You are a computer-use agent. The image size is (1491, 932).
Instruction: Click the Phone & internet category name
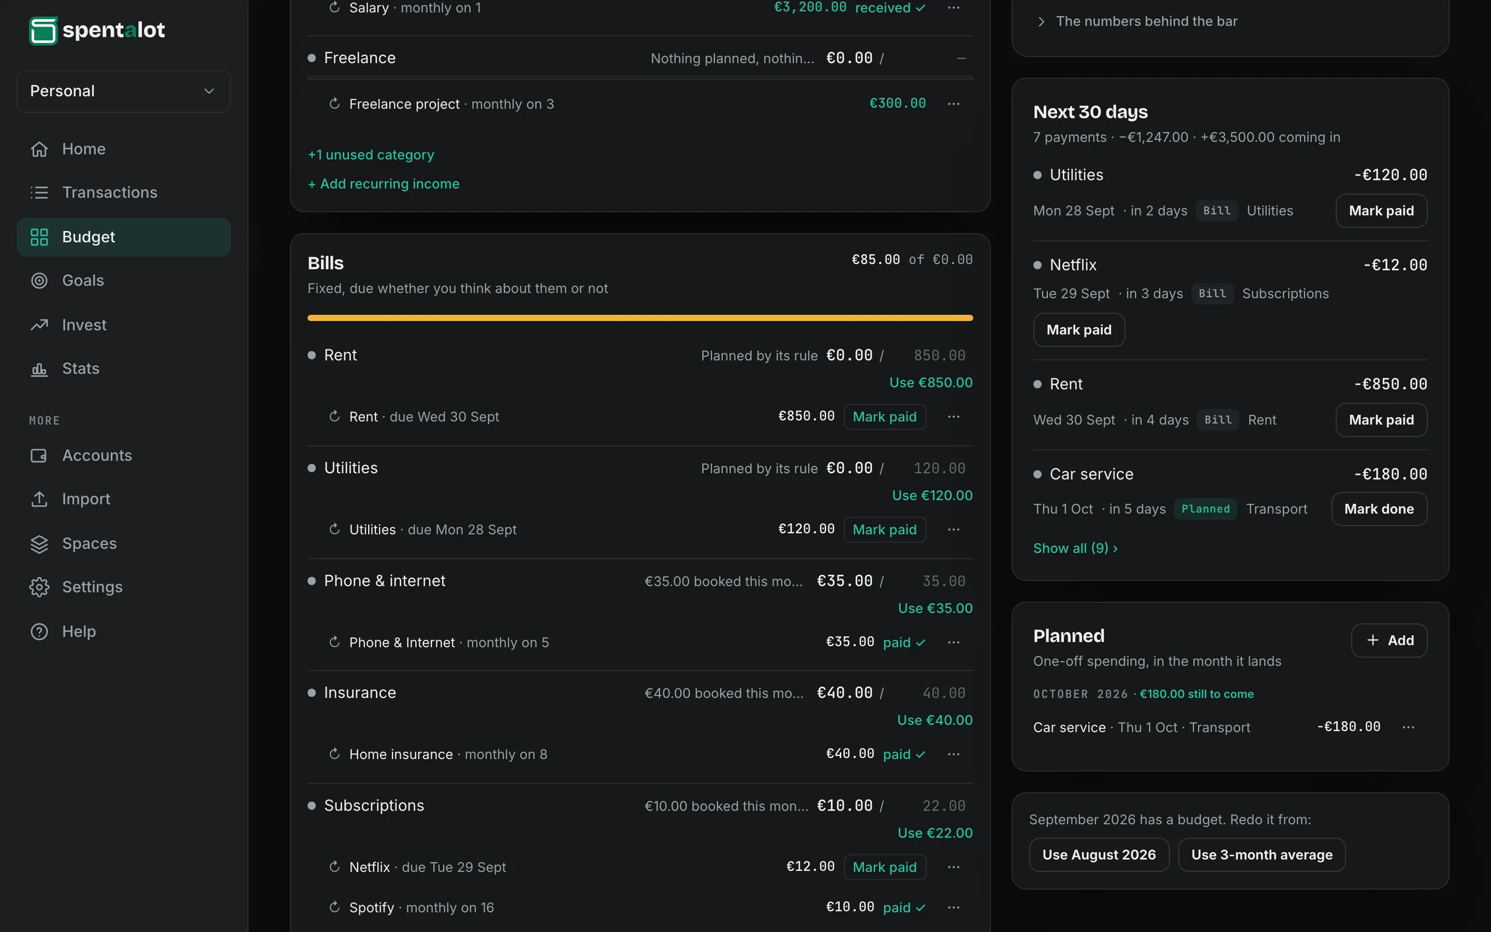[x=385, y=580]
